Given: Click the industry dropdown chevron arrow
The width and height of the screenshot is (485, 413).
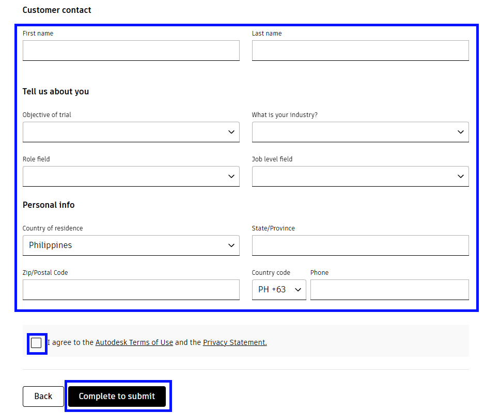Looking at the screenshot, I should [461, 133].
